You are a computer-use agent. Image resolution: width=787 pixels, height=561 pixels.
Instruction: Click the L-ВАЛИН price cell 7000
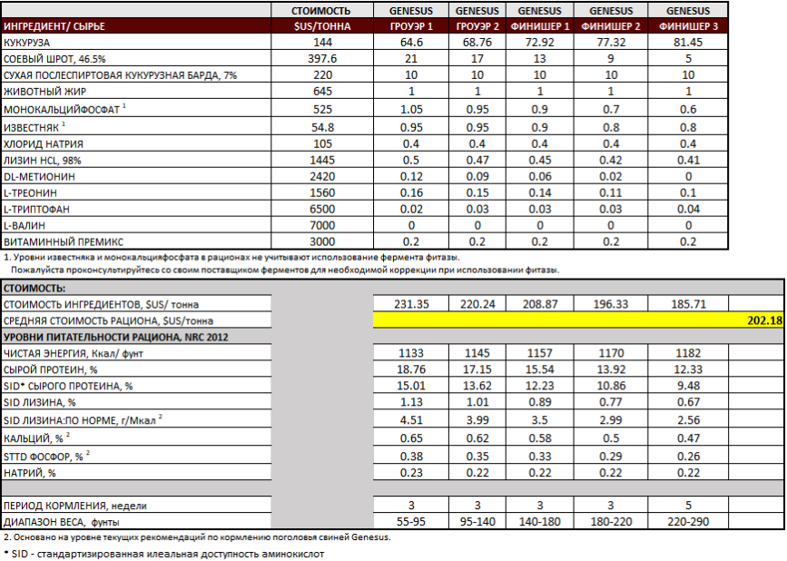click(x=322, y=225)
